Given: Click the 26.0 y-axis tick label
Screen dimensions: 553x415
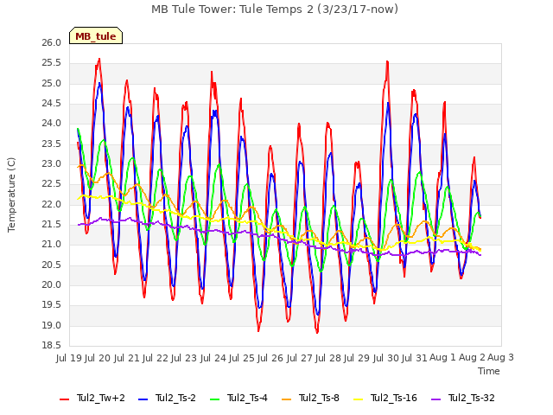Looking at the screenshot, I should click(x=52, y=43).
